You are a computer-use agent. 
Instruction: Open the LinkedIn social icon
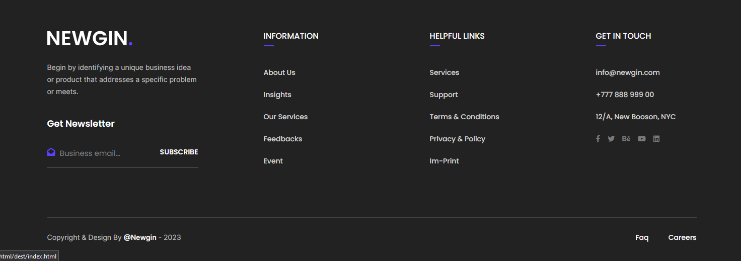(x=656, y=139)
